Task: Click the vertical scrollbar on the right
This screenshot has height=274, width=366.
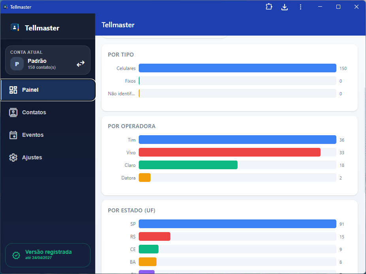Action: click(x=364, y=138)
